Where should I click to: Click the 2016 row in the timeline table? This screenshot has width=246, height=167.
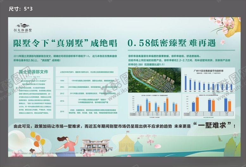pos(87,101)
